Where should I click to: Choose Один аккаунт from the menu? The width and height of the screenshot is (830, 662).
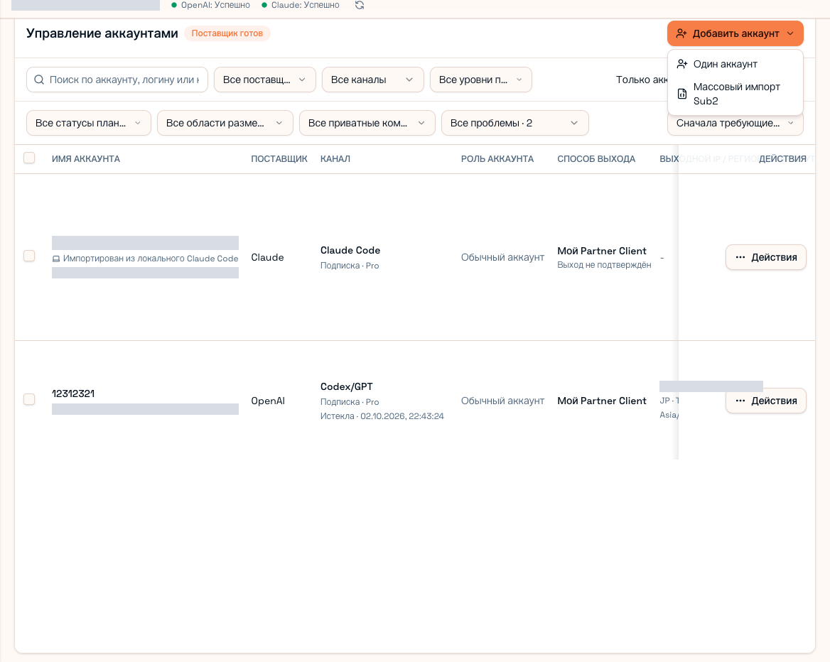pos(735,64)
